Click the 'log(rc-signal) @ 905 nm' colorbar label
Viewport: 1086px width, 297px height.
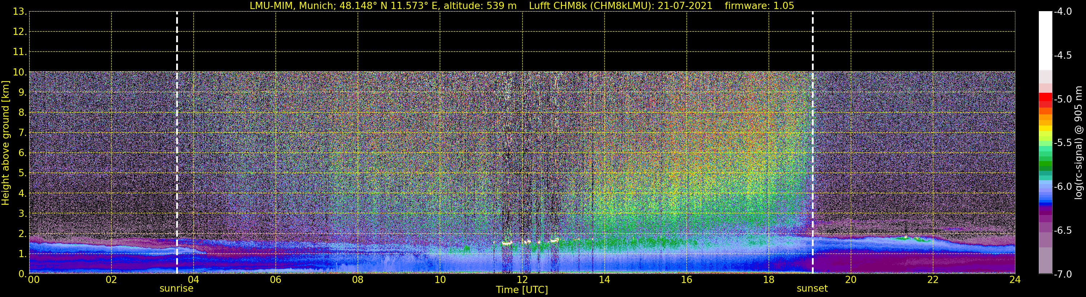tap(1079, 143)
